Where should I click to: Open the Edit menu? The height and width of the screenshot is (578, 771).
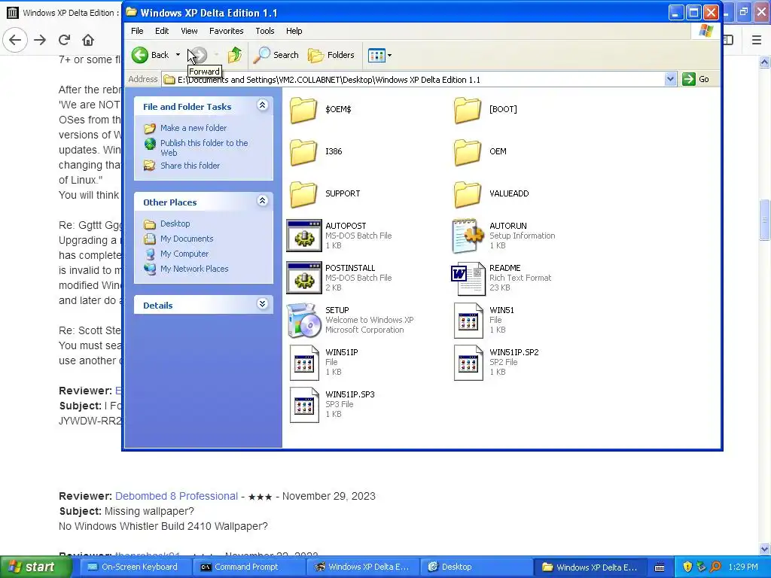(x=162, y=31)
